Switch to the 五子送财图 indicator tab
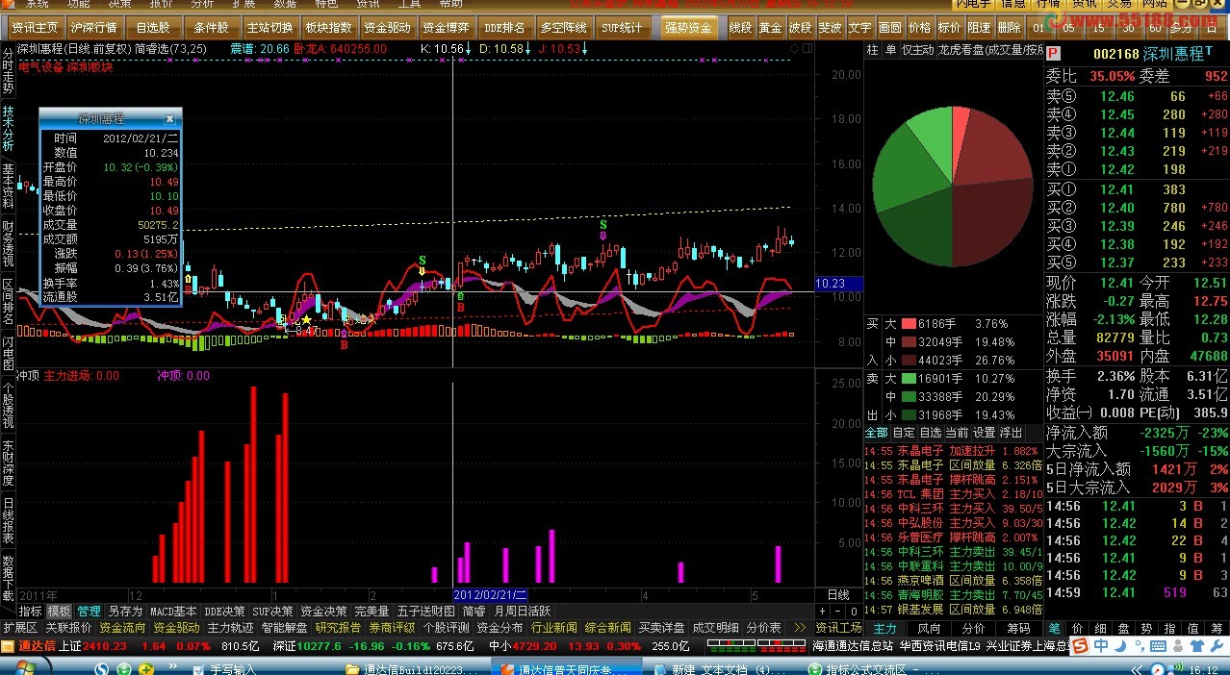The image size is (1230, 675). point(426,611)
